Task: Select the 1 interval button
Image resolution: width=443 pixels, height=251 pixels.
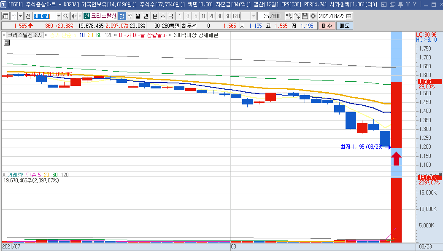Action: point(180,16)
